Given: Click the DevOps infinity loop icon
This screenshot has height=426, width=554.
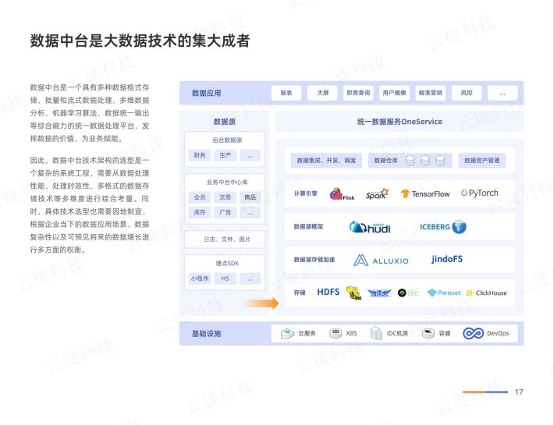Looking at the screenshot, I should [x=473, y=333].
